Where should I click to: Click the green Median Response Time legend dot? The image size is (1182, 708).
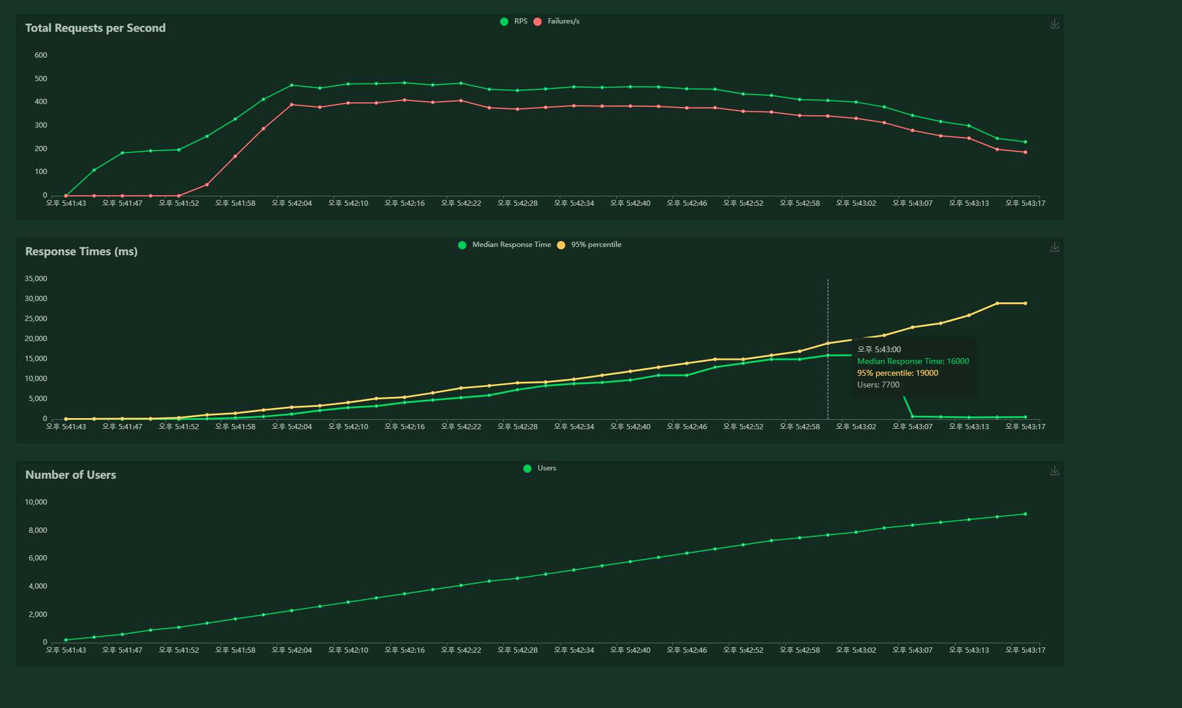462,245
